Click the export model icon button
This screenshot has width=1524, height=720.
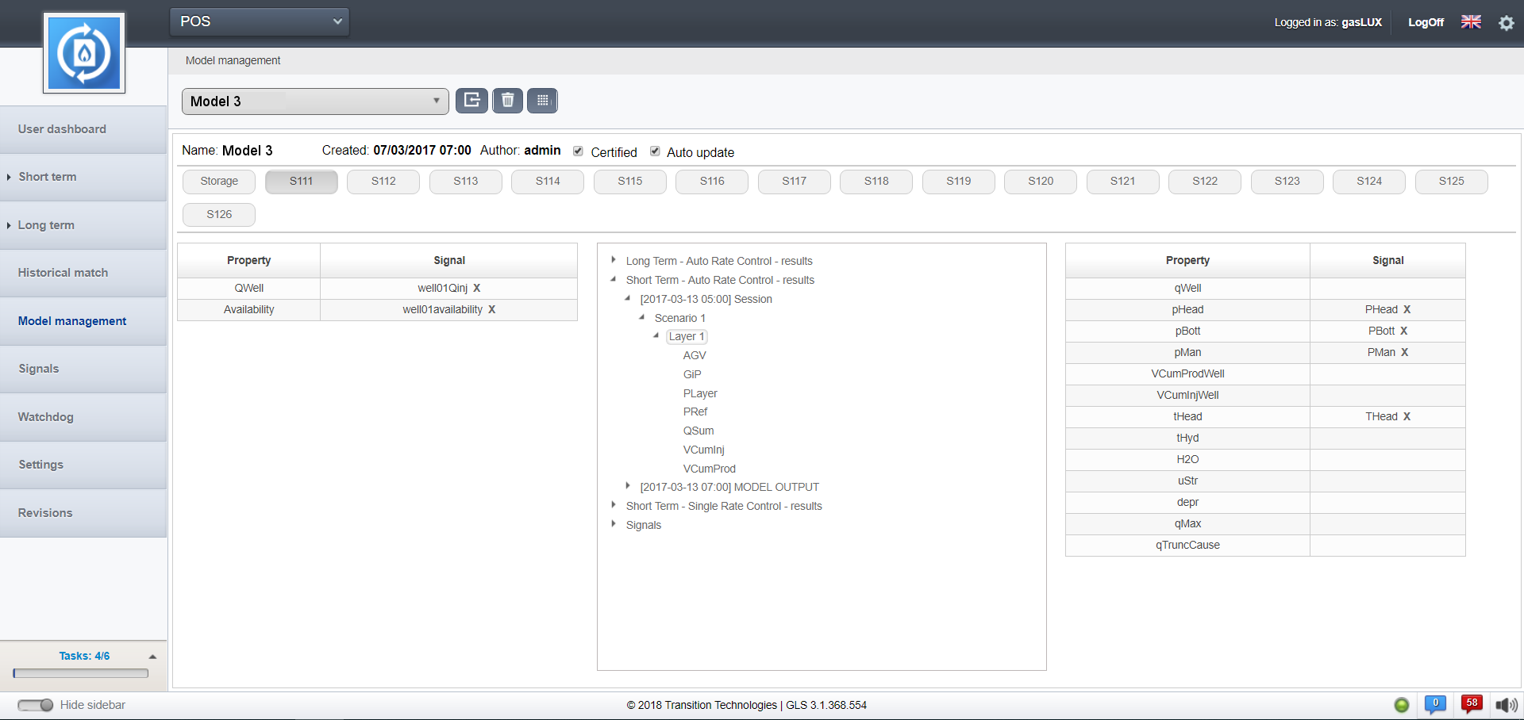[471, 101]
